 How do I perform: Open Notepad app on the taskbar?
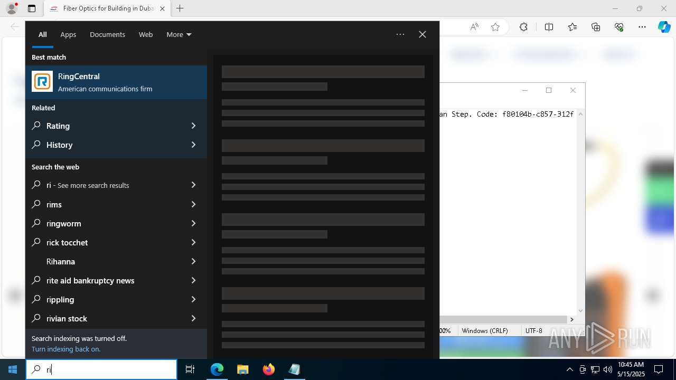[x=294, y=369]
